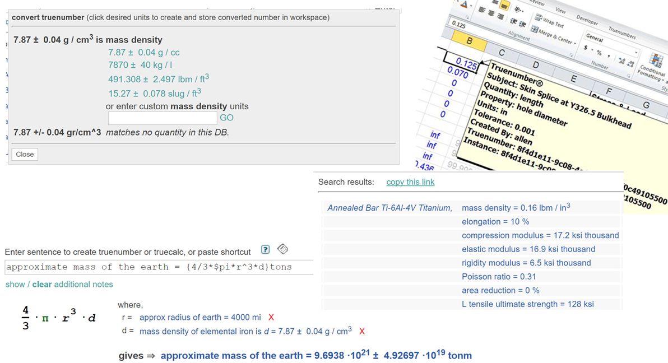The image size is (668, 363).
Task: Click the dice icon beside the help icon
Action: point(282,249)
